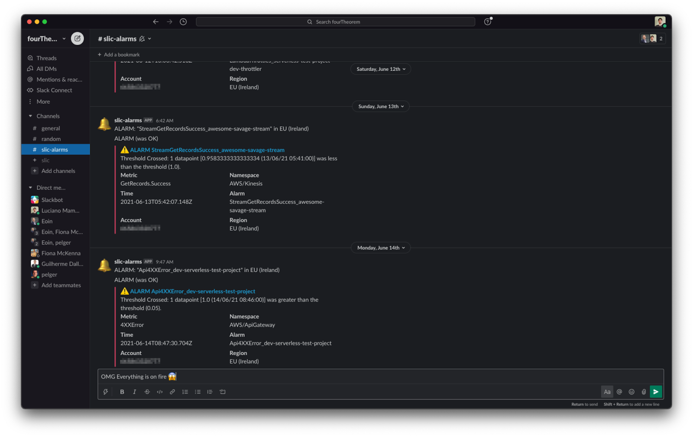Viewport: 693px width, 437px height.
Task: Open the pelger direct message
Action: [x=49, y=275]
